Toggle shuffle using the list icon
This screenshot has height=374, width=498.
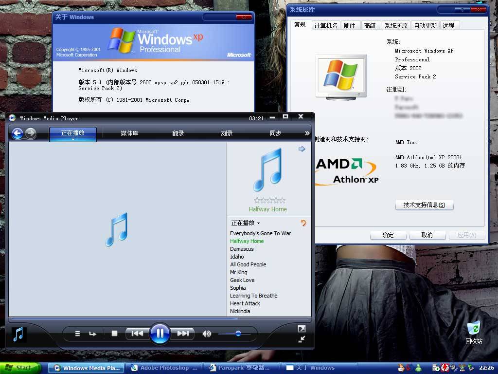click(77, 334)
